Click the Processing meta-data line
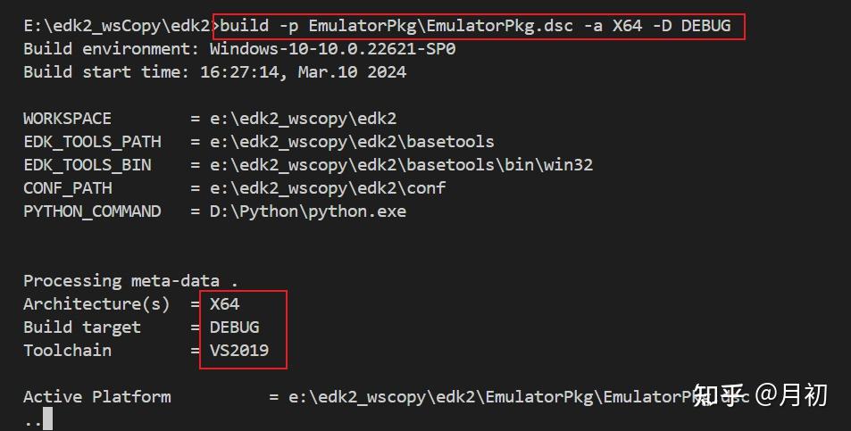Screen dimensions: 851x431 (x=130, y=281)
